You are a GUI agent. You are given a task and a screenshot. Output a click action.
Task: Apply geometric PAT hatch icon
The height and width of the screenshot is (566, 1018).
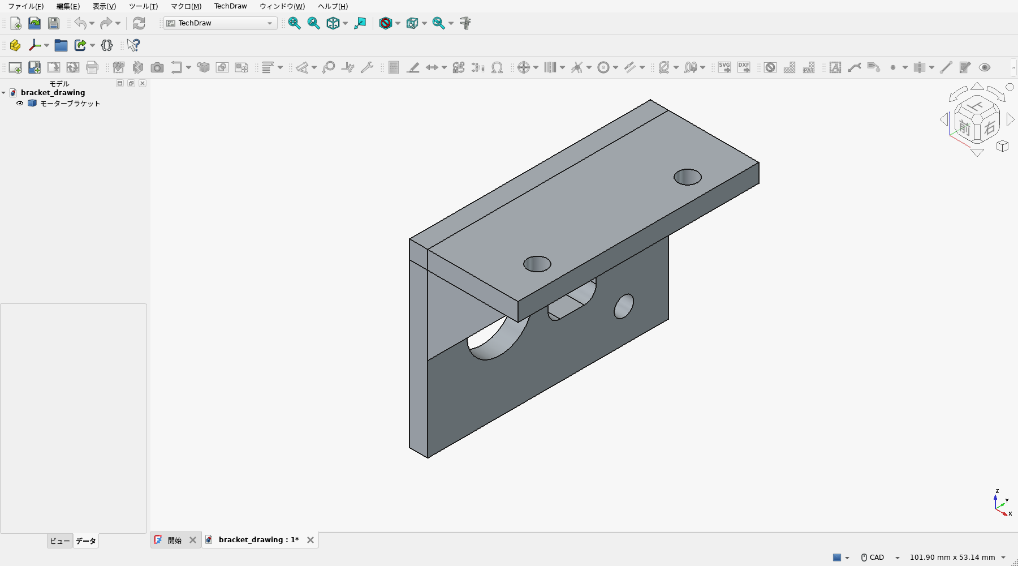pos(809,67)
